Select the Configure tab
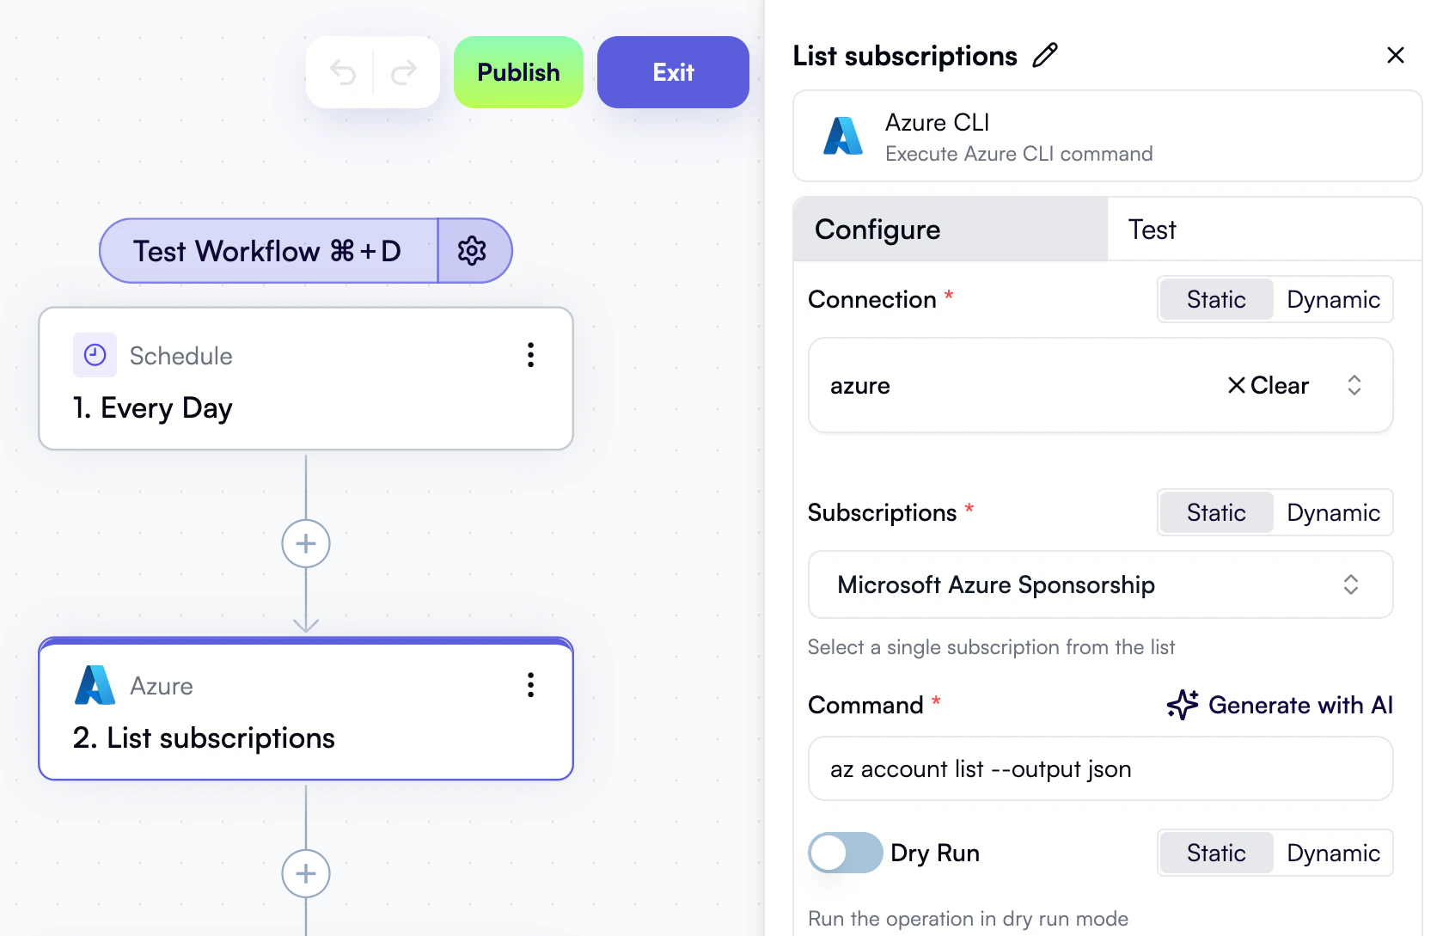Screen dimensions: 1443x936 coord(877,229)
